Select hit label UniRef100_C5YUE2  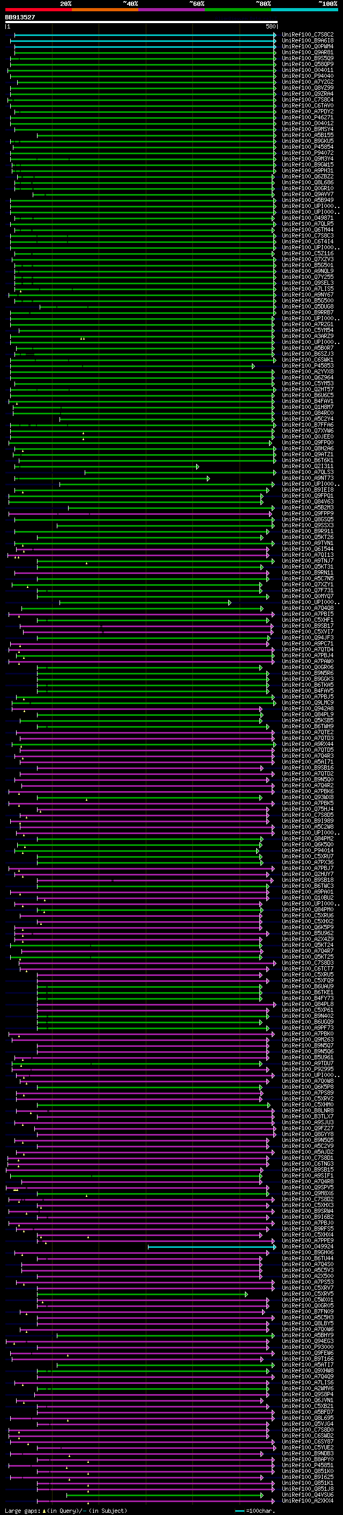tap(307, 1448)
